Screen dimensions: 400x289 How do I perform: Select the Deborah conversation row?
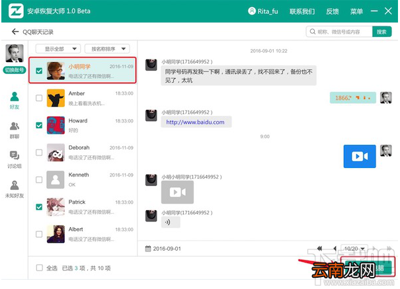click(83, 153)
